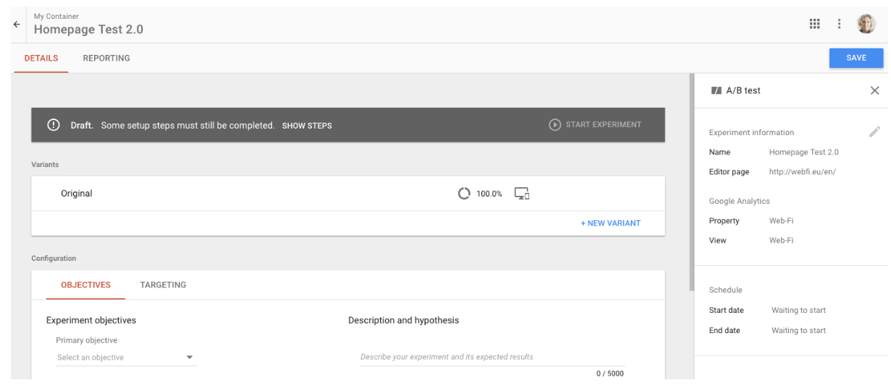Save the experiment with Save button

click(856, 58)
